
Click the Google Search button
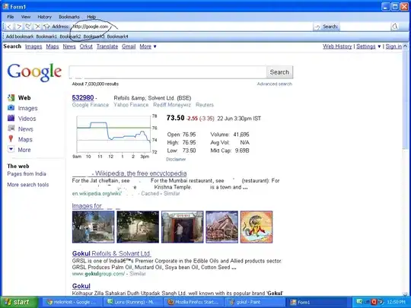(279, 72)
